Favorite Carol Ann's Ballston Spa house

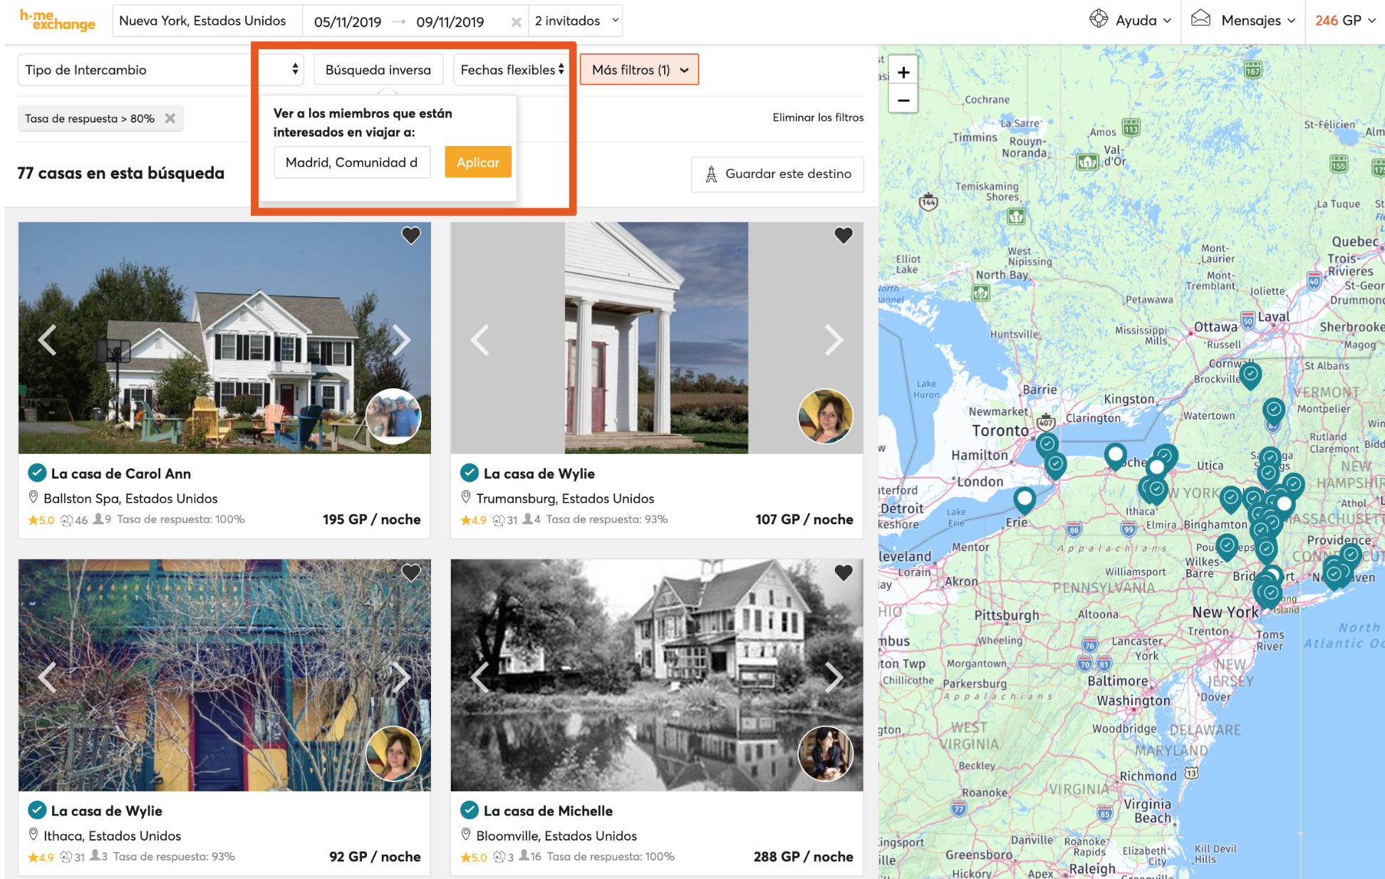[x=411, y=235]
